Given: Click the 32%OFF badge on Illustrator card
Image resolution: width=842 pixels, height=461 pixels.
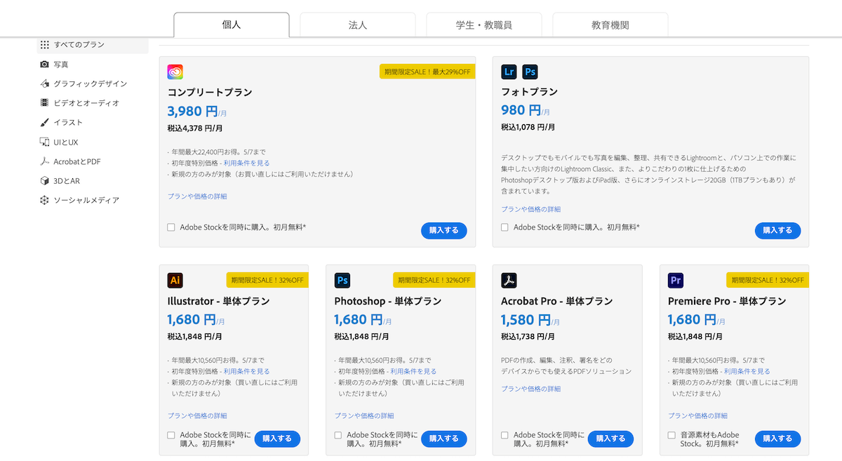Looking at the screenshot, I should point(267,280).
